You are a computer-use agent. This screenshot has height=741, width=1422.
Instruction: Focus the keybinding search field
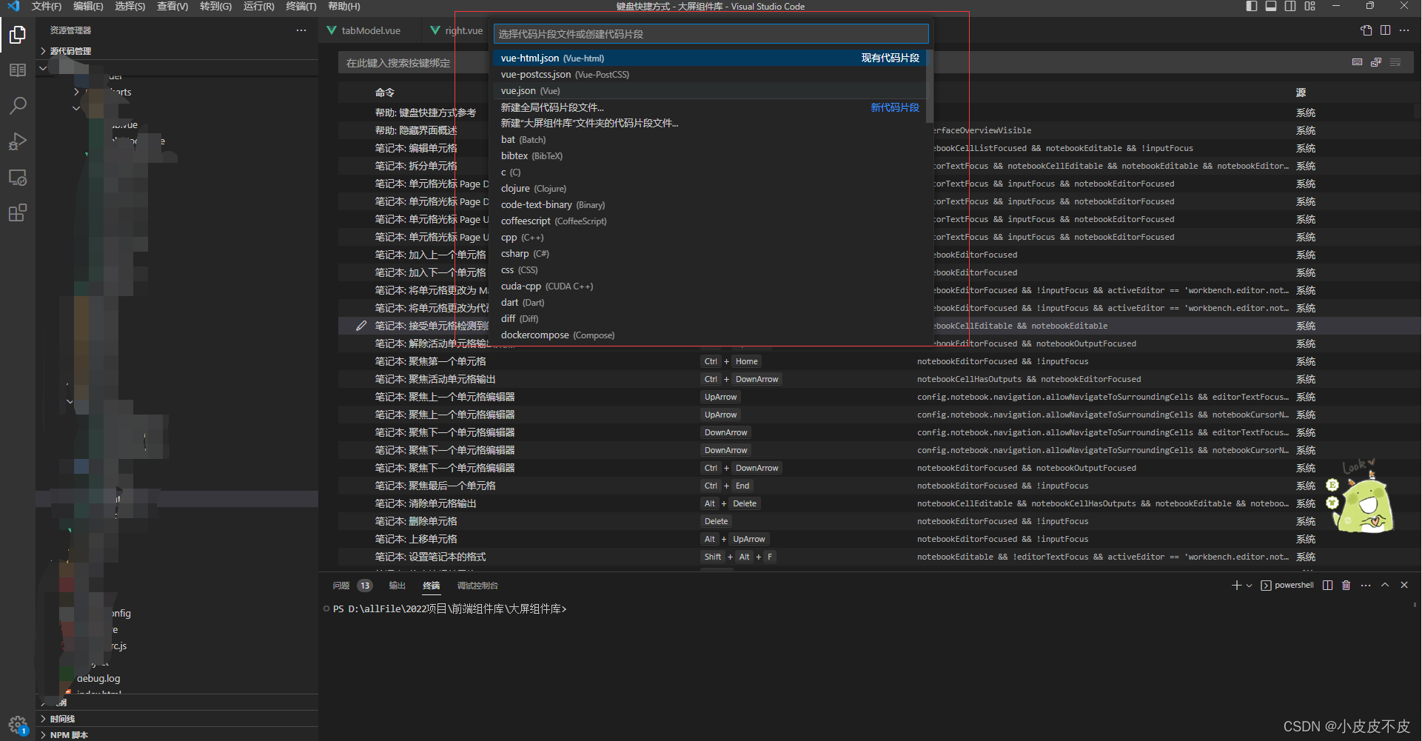pos(415,63)
